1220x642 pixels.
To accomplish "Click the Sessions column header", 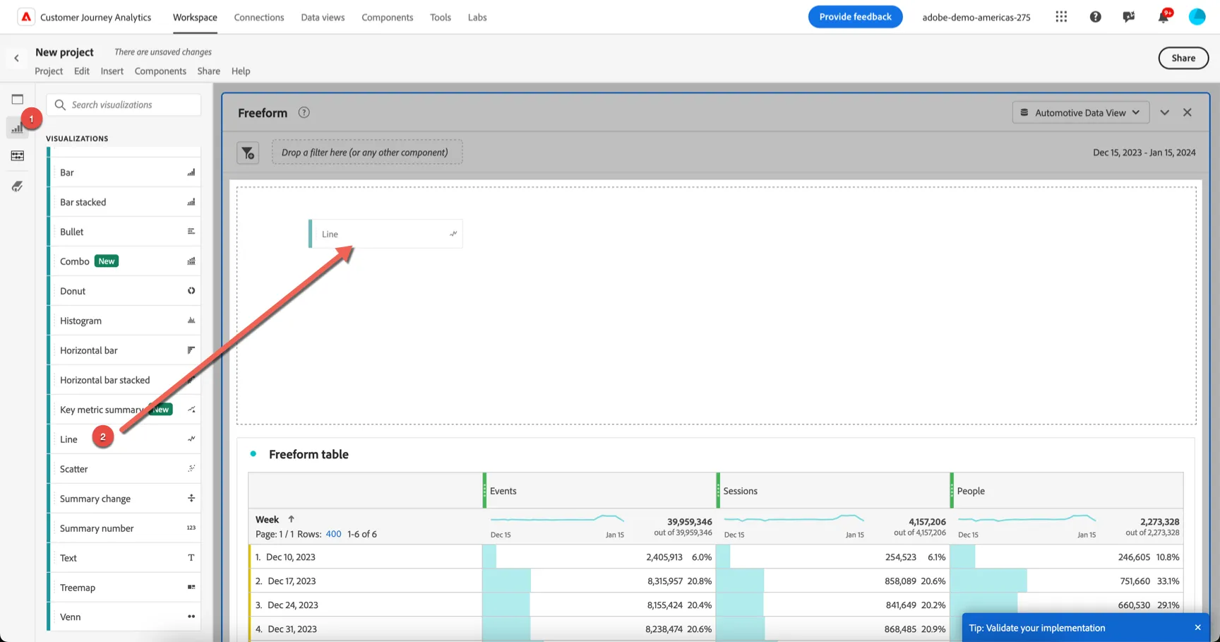I will click(833, 491).
